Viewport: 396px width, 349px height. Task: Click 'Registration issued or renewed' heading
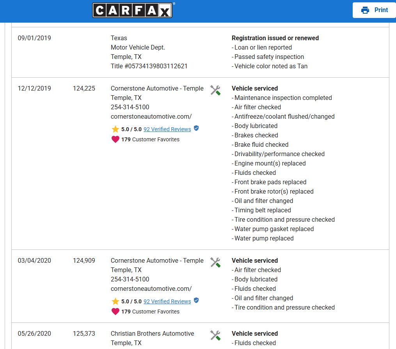(275, 38)
